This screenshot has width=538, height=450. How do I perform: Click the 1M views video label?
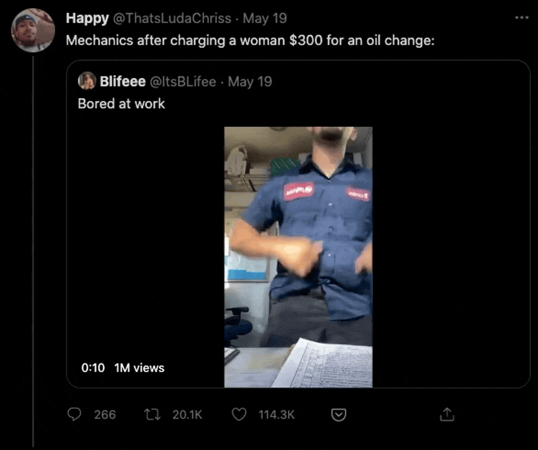click(x=139, y=368)
